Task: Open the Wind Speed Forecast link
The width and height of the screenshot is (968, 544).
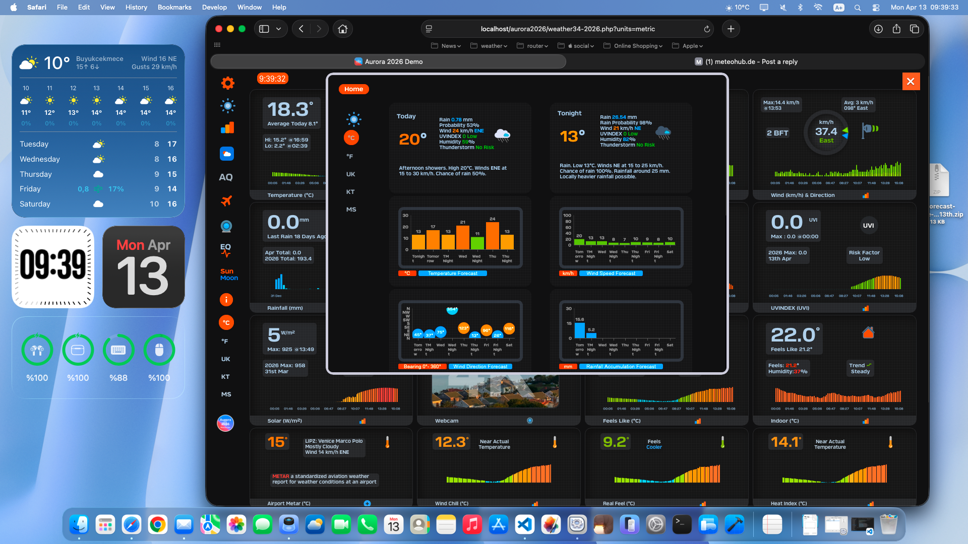Action: [611, 273]
